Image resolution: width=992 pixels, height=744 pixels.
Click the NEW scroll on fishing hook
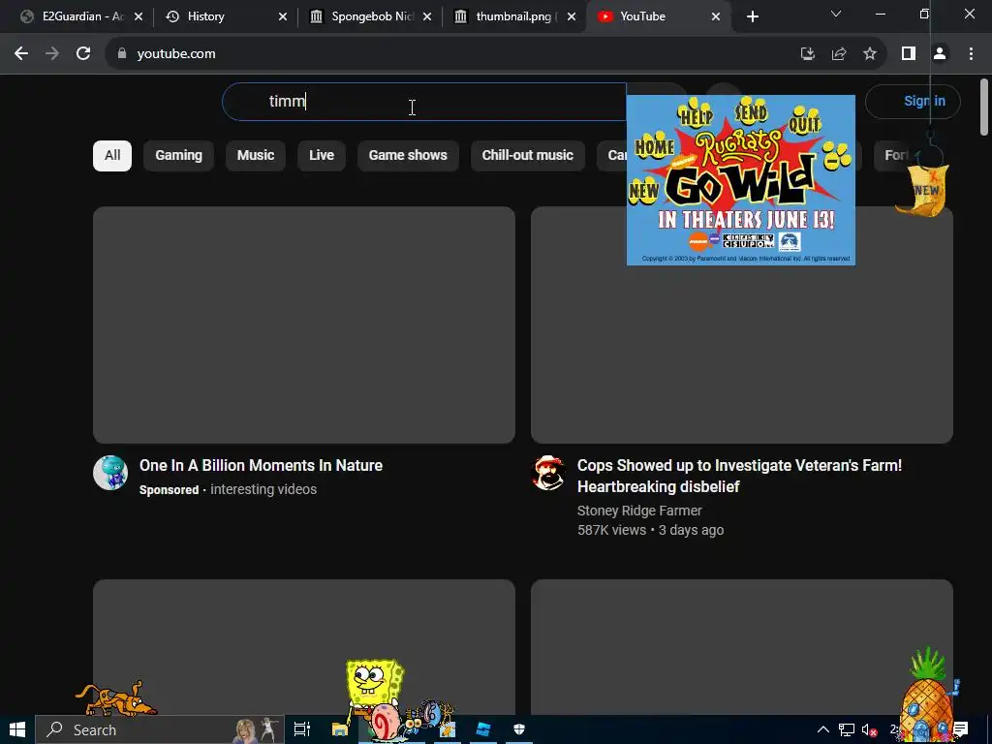click(x=923, y=190)
